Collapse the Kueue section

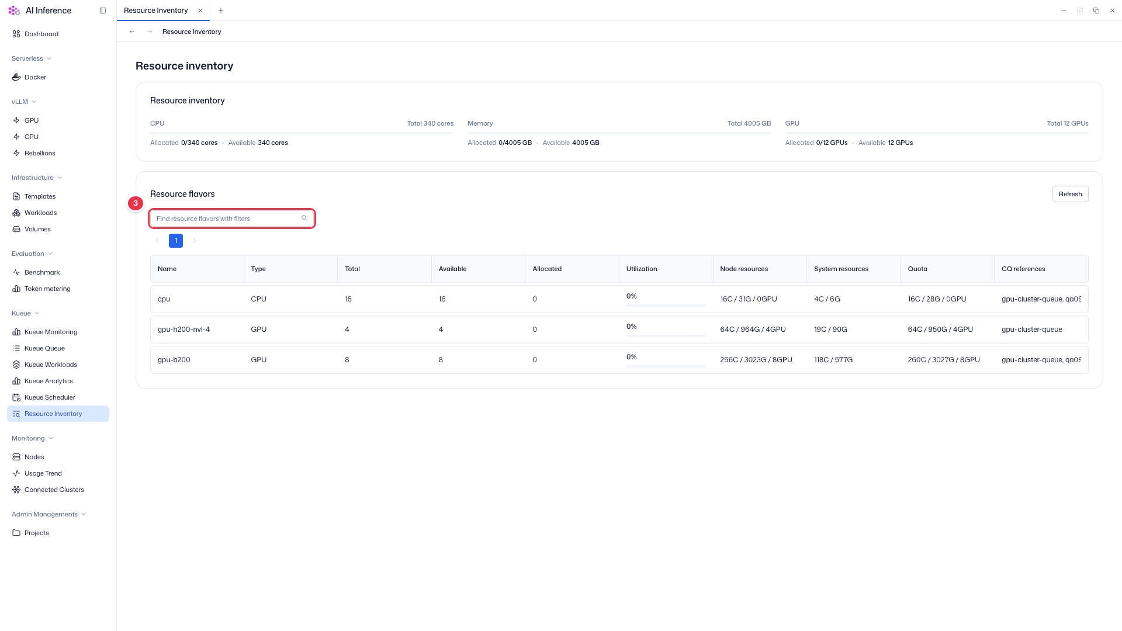(x=26, y=313)
